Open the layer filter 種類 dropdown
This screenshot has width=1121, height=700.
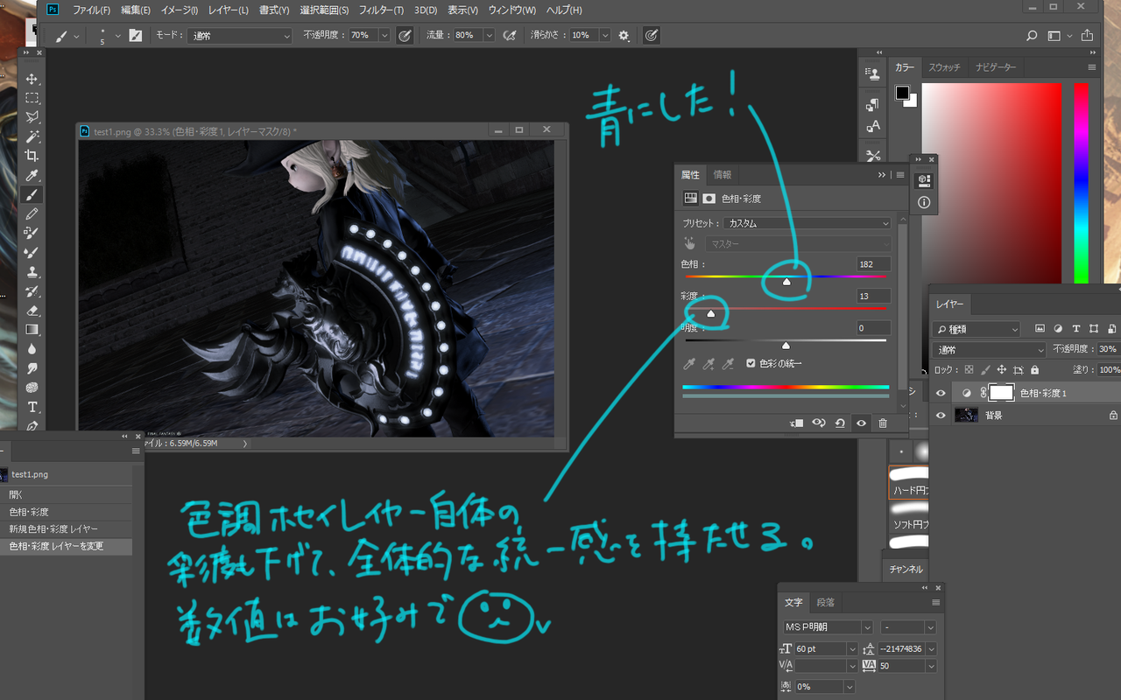978,329
